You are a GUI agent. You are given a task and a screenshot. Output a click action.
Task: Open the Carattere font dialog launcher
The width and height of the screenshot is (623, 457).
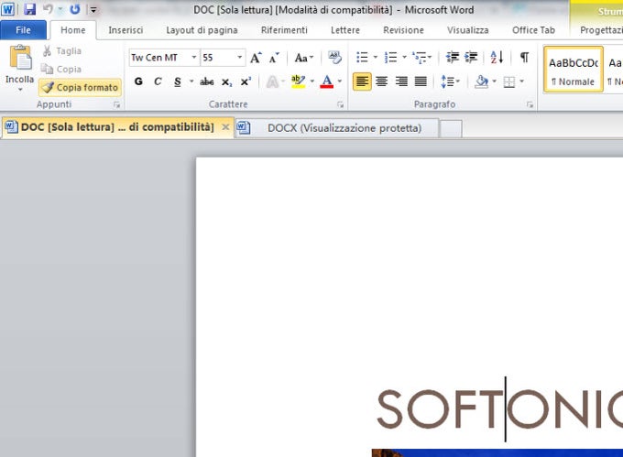341,104
